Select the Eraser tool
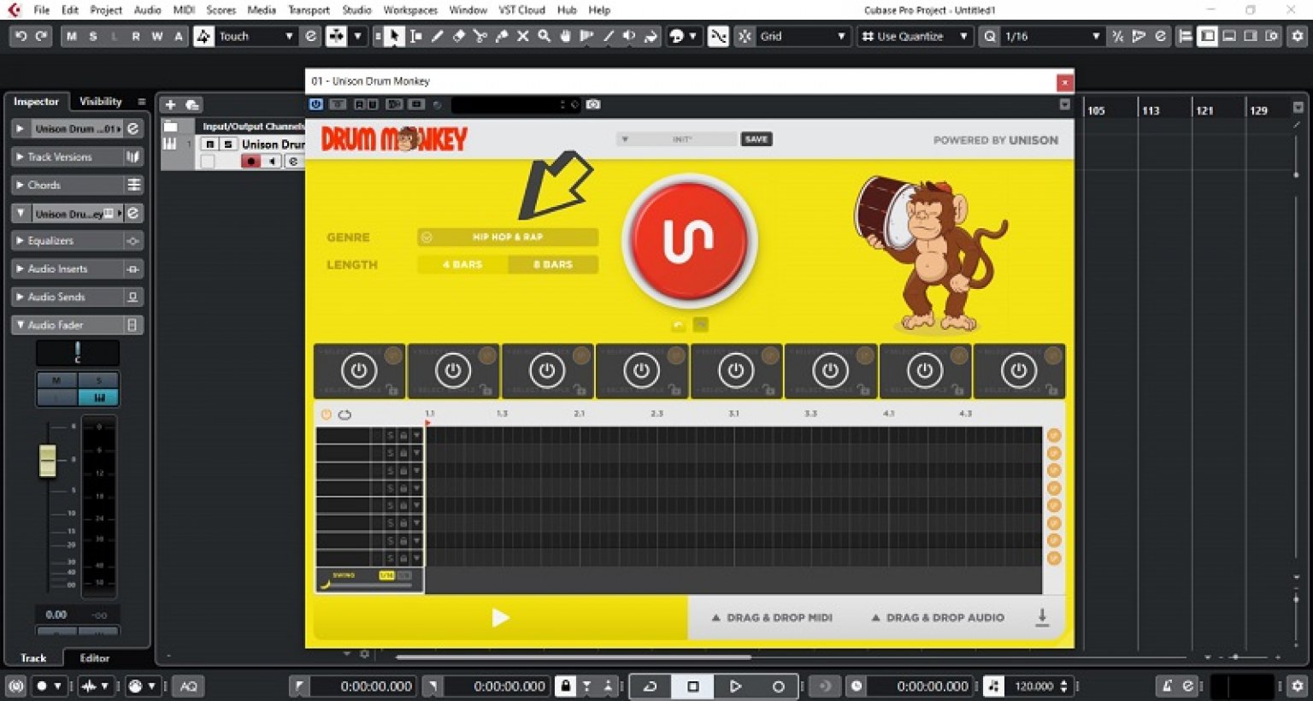The height and width of the screenshot is (701, 1313). (460, 37)
